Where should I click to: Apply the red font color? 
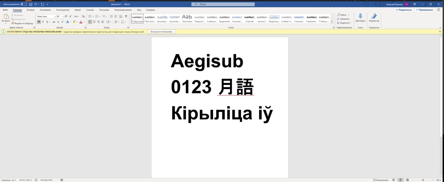point(81,22)
